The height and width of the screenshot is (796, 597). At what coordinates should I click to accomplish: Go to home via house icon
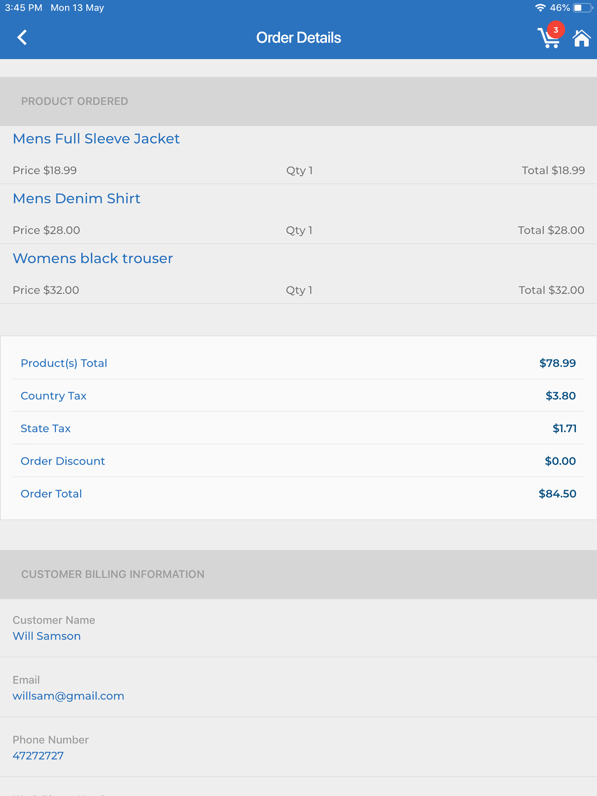click(x=582, y=38)
